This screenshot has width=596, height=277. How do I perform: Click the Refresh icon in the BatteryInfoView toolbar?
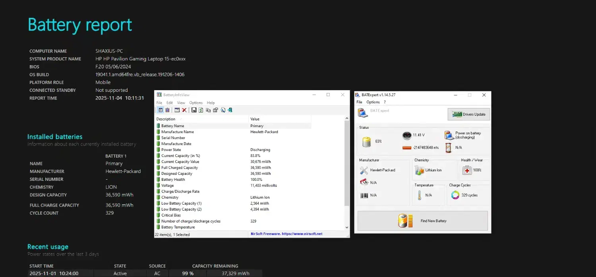(201, 110)
